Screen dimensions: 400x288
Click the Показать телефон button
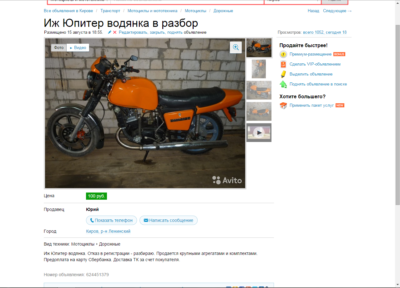point(111,220)
